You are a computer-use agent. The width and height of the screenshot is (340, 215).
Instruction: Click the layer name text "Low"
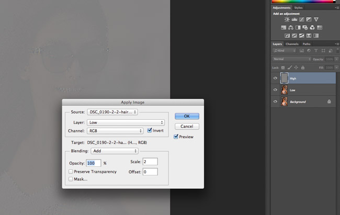pyautogui.click(x=292, y=90)
